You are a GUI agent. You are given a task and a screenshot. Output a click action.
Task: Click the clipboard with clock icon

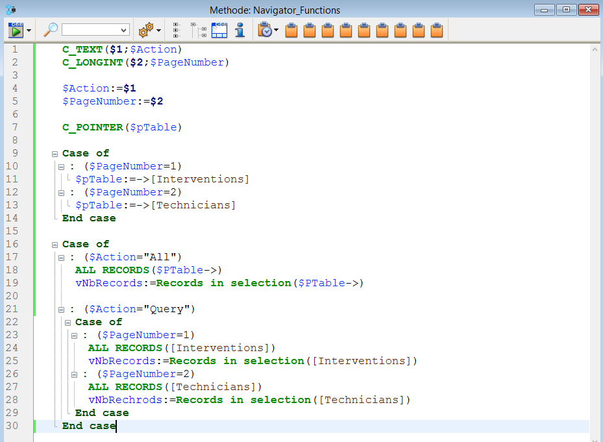[x=264, y=30]
